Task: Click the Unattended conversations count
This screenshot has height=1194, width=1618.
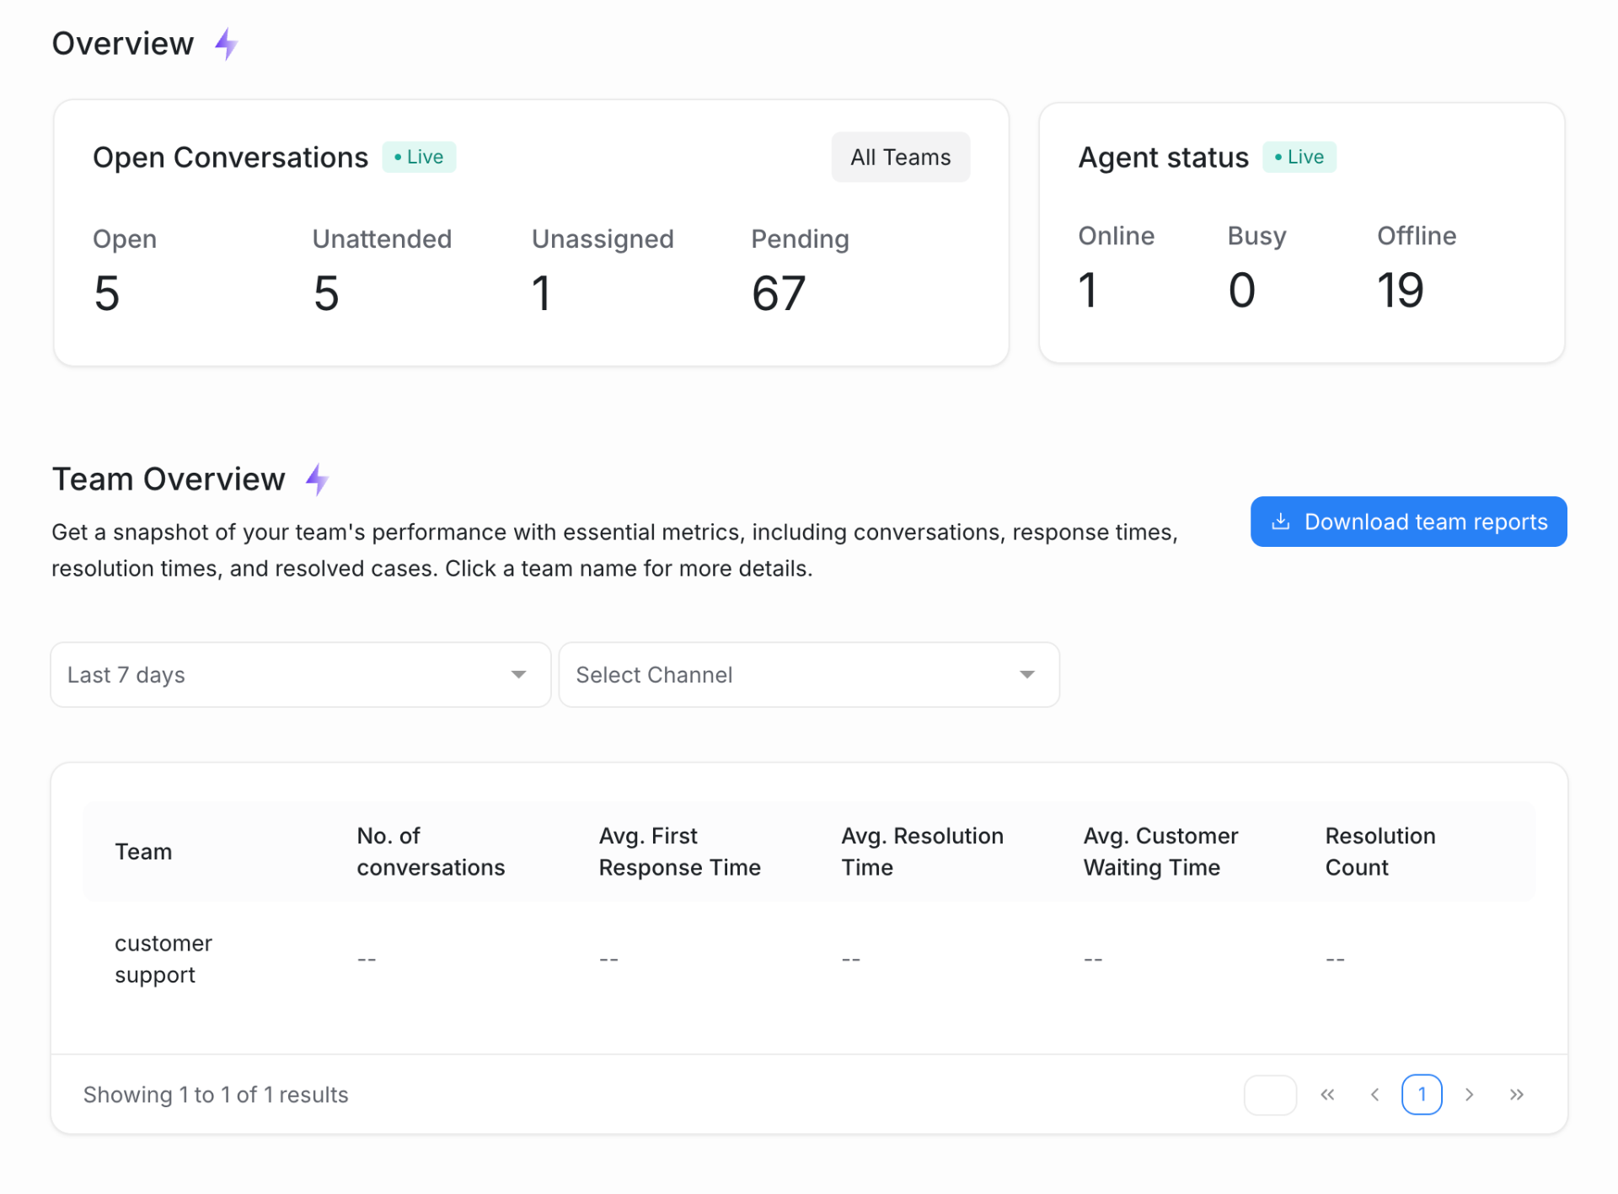Action: point(326,293)
